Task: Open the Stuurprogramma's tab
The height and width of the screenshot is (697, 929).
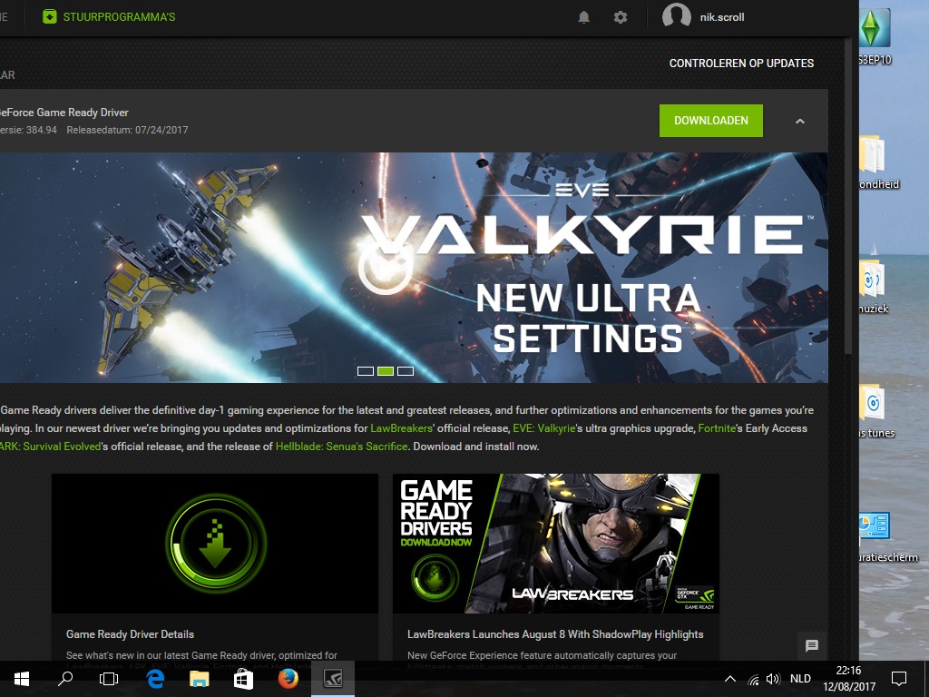Action: tap(109, 16)
